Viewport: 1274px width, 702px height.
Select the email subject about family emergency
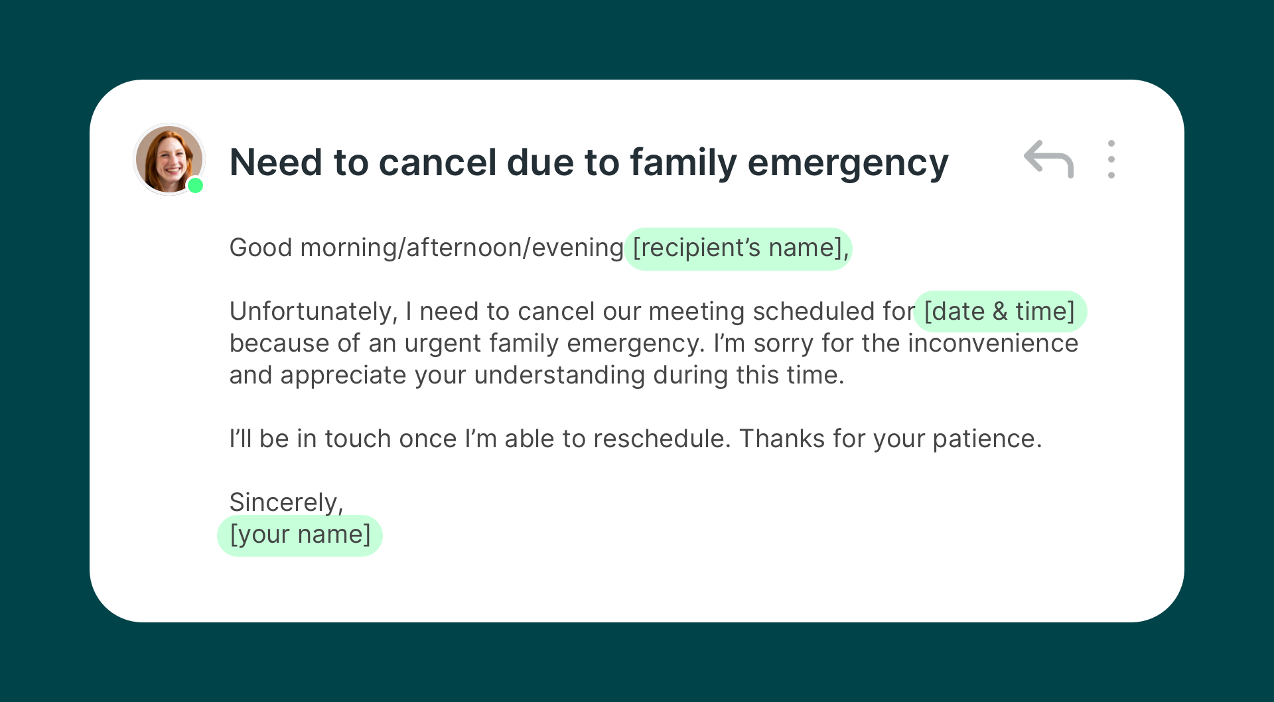(589, 163)
